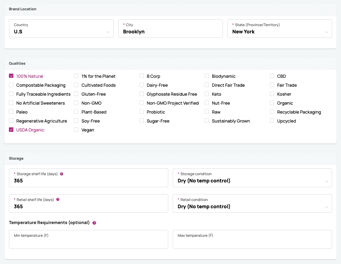Check the Non-GMO checkbox

tap(76, 103)
